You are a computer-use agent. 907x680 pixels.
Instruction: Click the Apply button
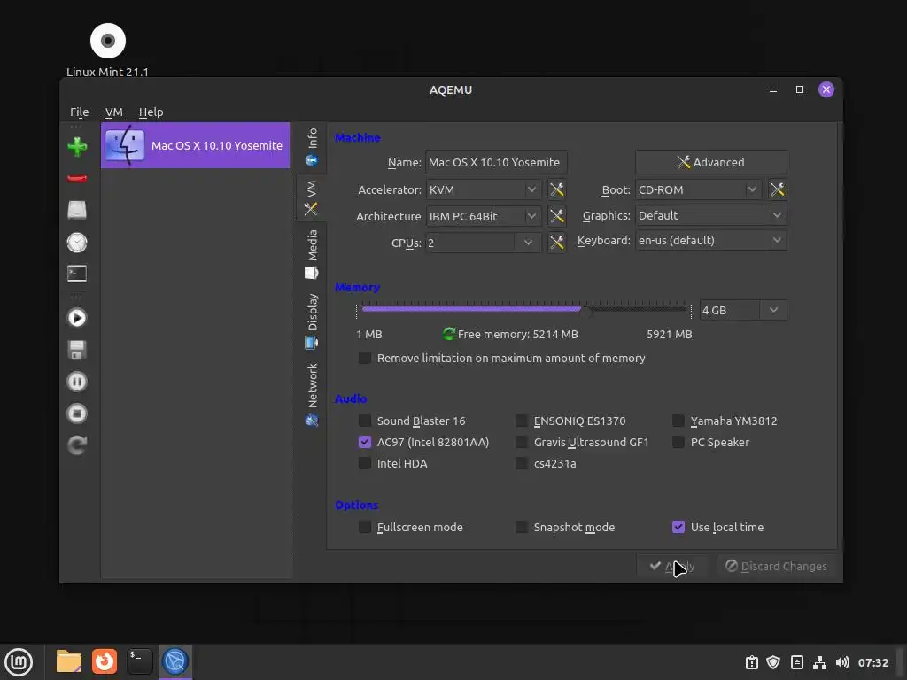(x=673, y=566)
